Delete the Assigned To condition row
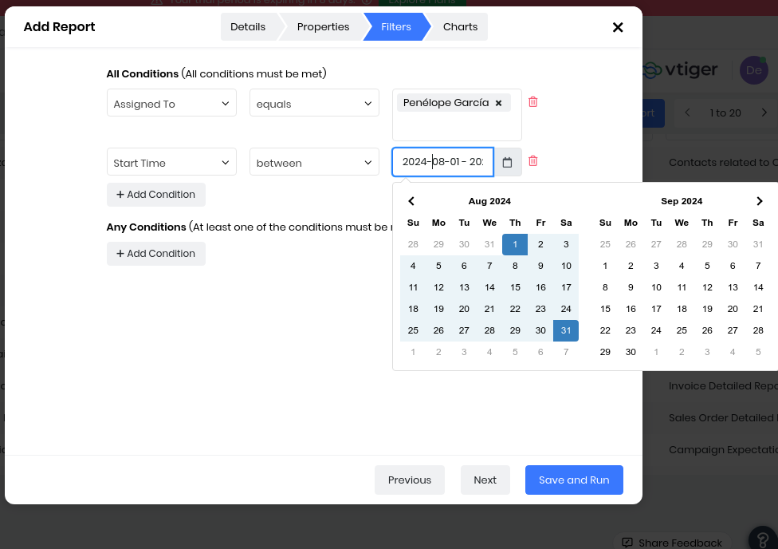This screenshot has width=778, height=549. 533,102
